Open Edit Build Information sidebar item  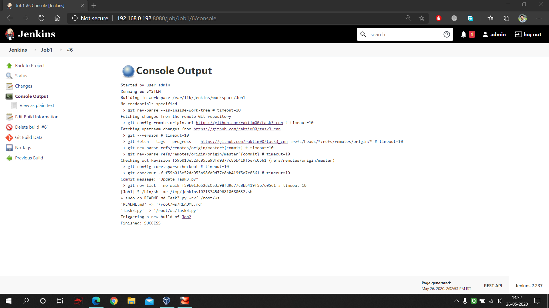point(37,117)
